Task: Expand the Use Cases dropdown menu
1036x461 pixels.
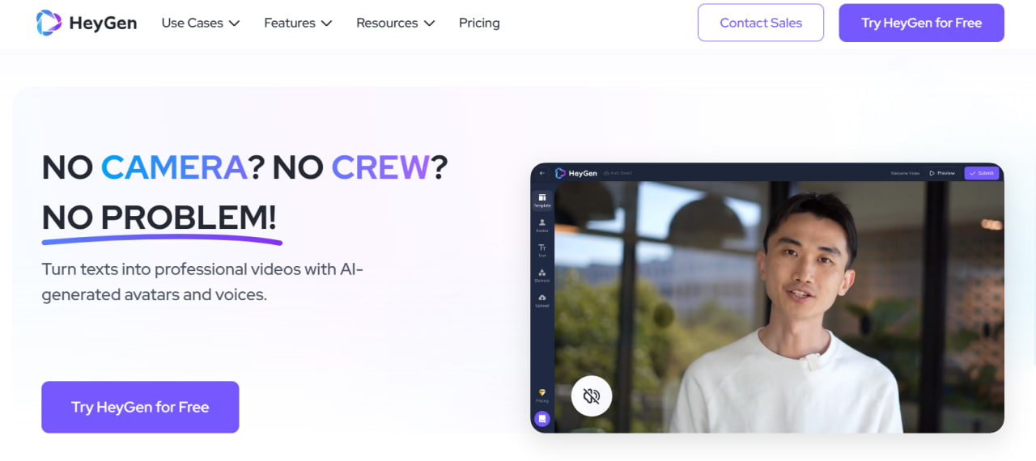Action: pyautogui.click(x=201, y=23)
